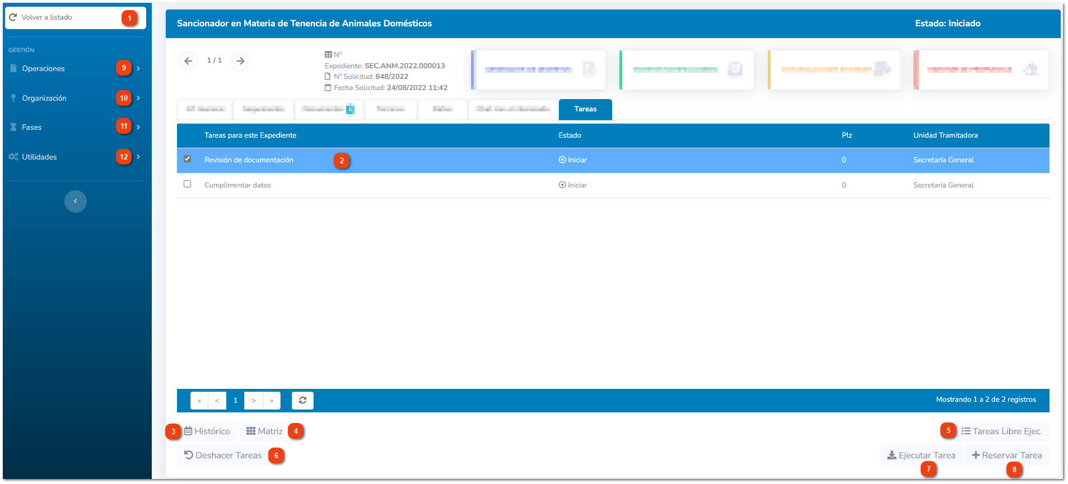Open Fases in the sidebar
Viewport: 1068px width, 484px height.
coord(32,127)
